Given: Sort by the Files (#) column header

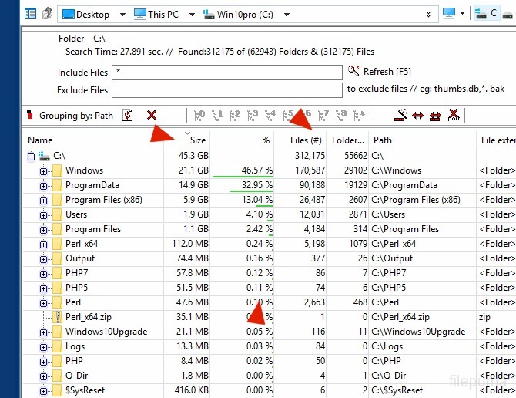Looking at the screenshot, I should [306, 140].
